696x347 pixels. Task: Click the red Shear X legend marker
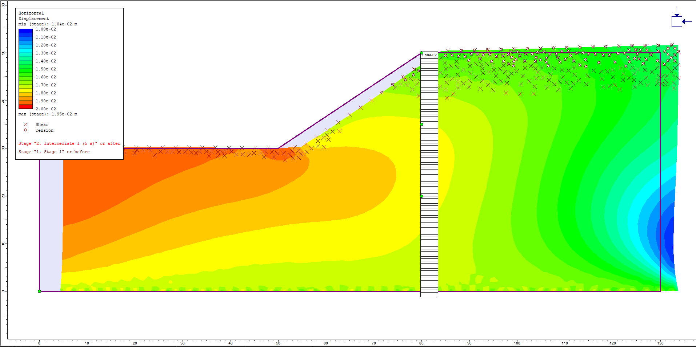tap(25, 124)
